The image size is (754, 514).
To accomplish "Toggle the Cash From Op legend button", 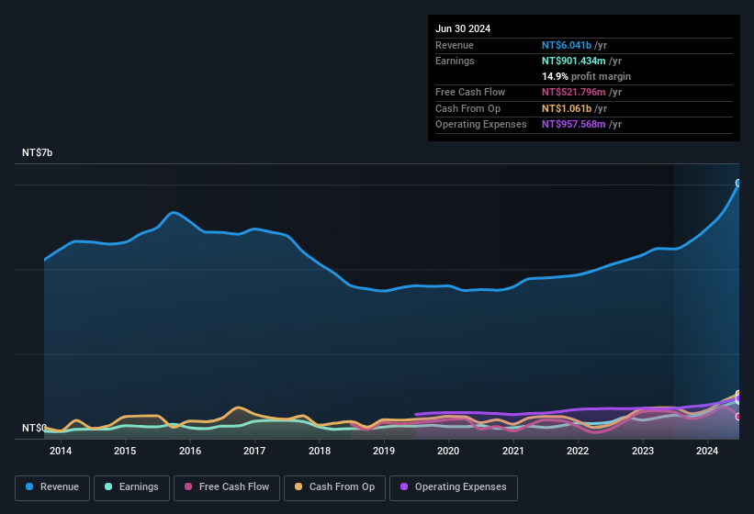I will (334, 487).
